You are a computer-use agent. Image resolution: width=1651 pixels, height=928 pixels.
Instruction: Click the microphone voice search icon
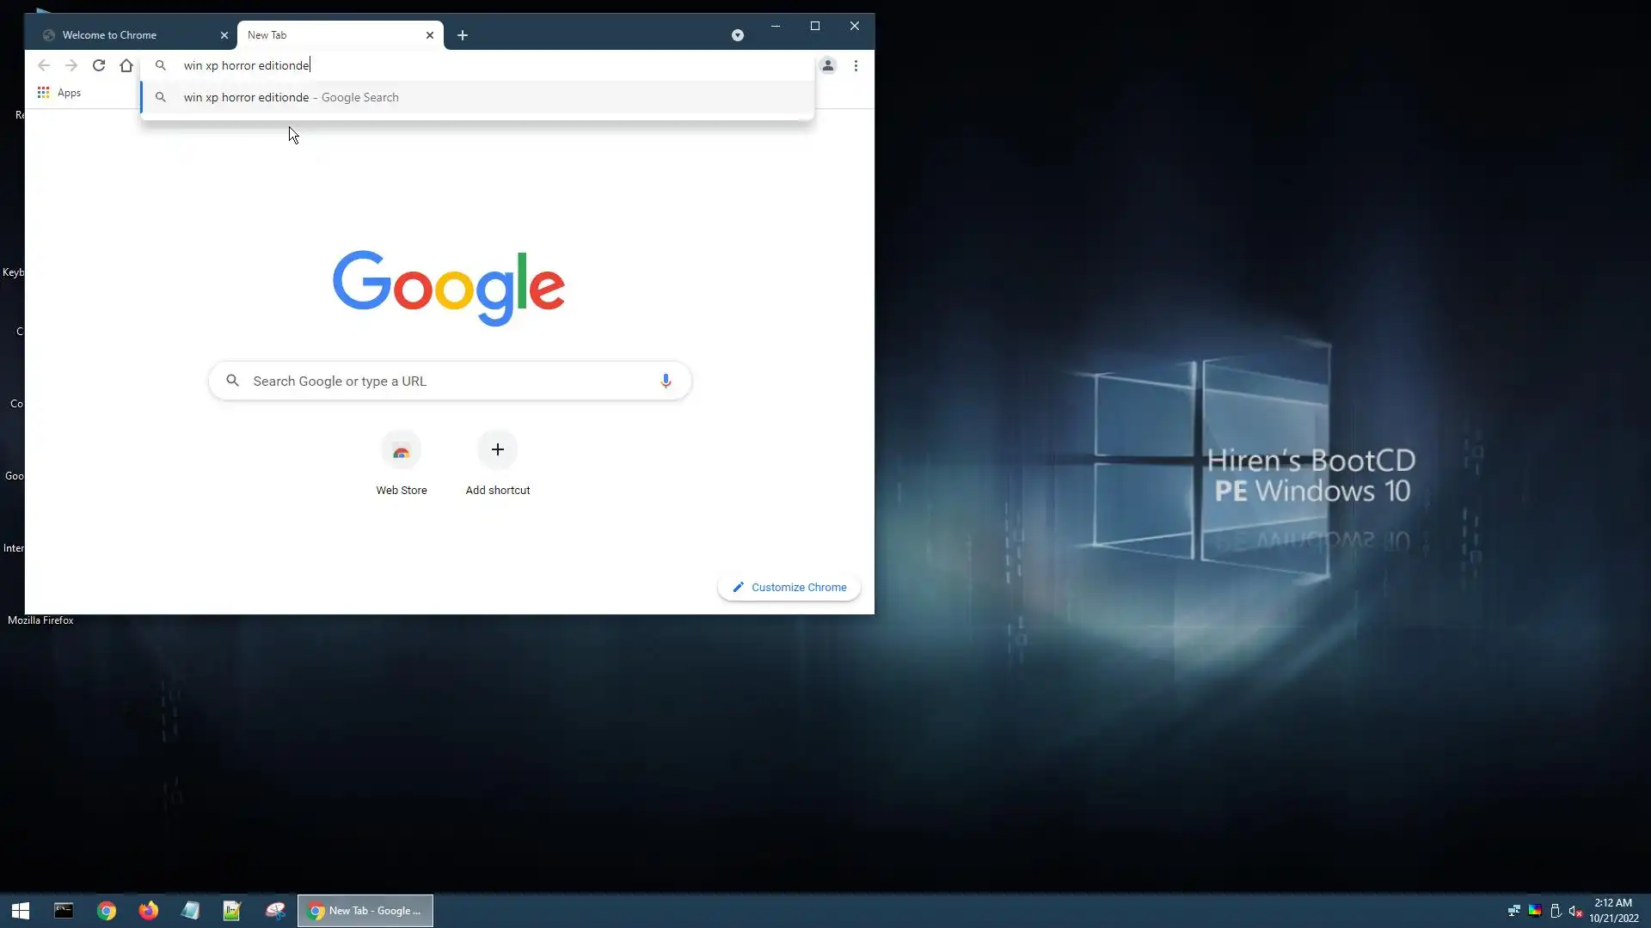[666, 381]
